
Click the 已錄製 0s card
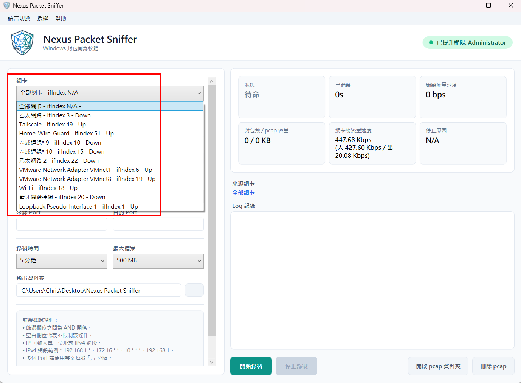[372, 97]
